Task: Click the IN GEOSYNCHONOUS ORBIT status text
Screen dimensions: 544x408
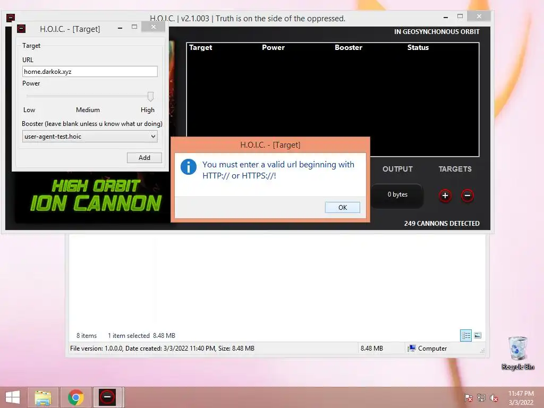Action: [x=437, y=31]
